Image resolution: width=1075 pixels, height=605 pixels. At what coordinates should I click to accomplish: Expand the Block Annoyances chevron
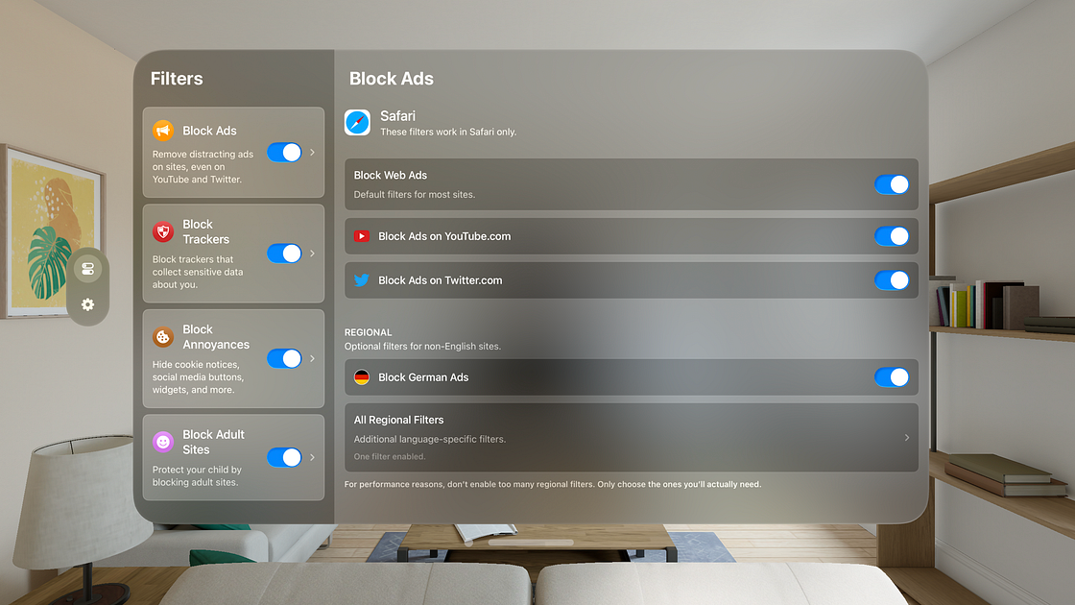pyautogui.click(x=313, y=358)
